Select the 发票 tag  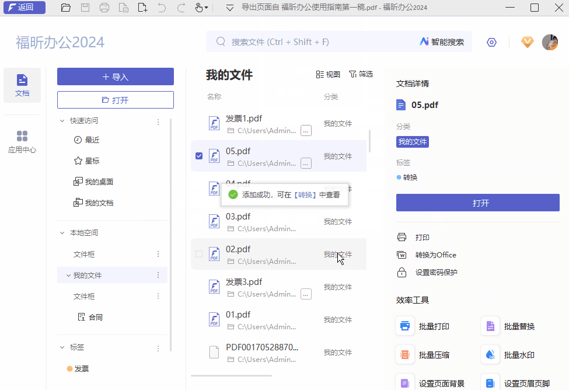point(78,368)
